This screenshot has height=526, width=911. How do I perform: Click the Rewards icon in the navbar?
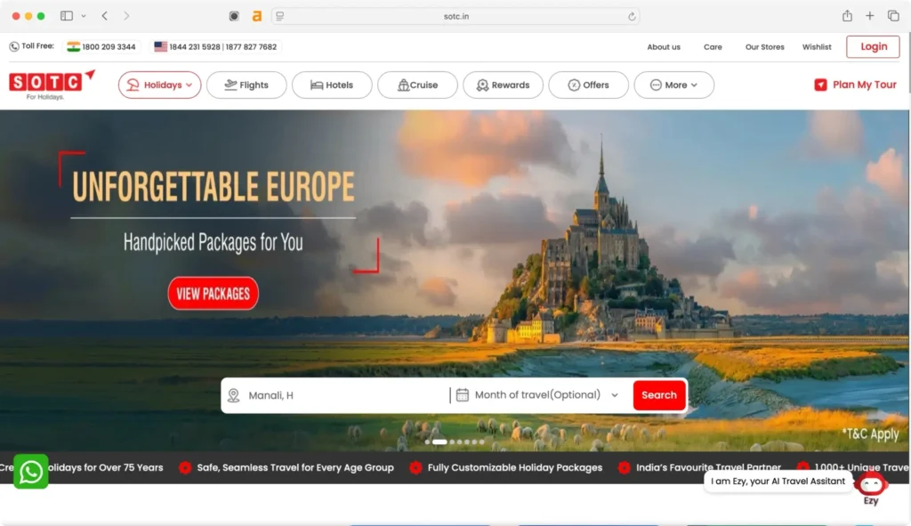pos(480,85)
